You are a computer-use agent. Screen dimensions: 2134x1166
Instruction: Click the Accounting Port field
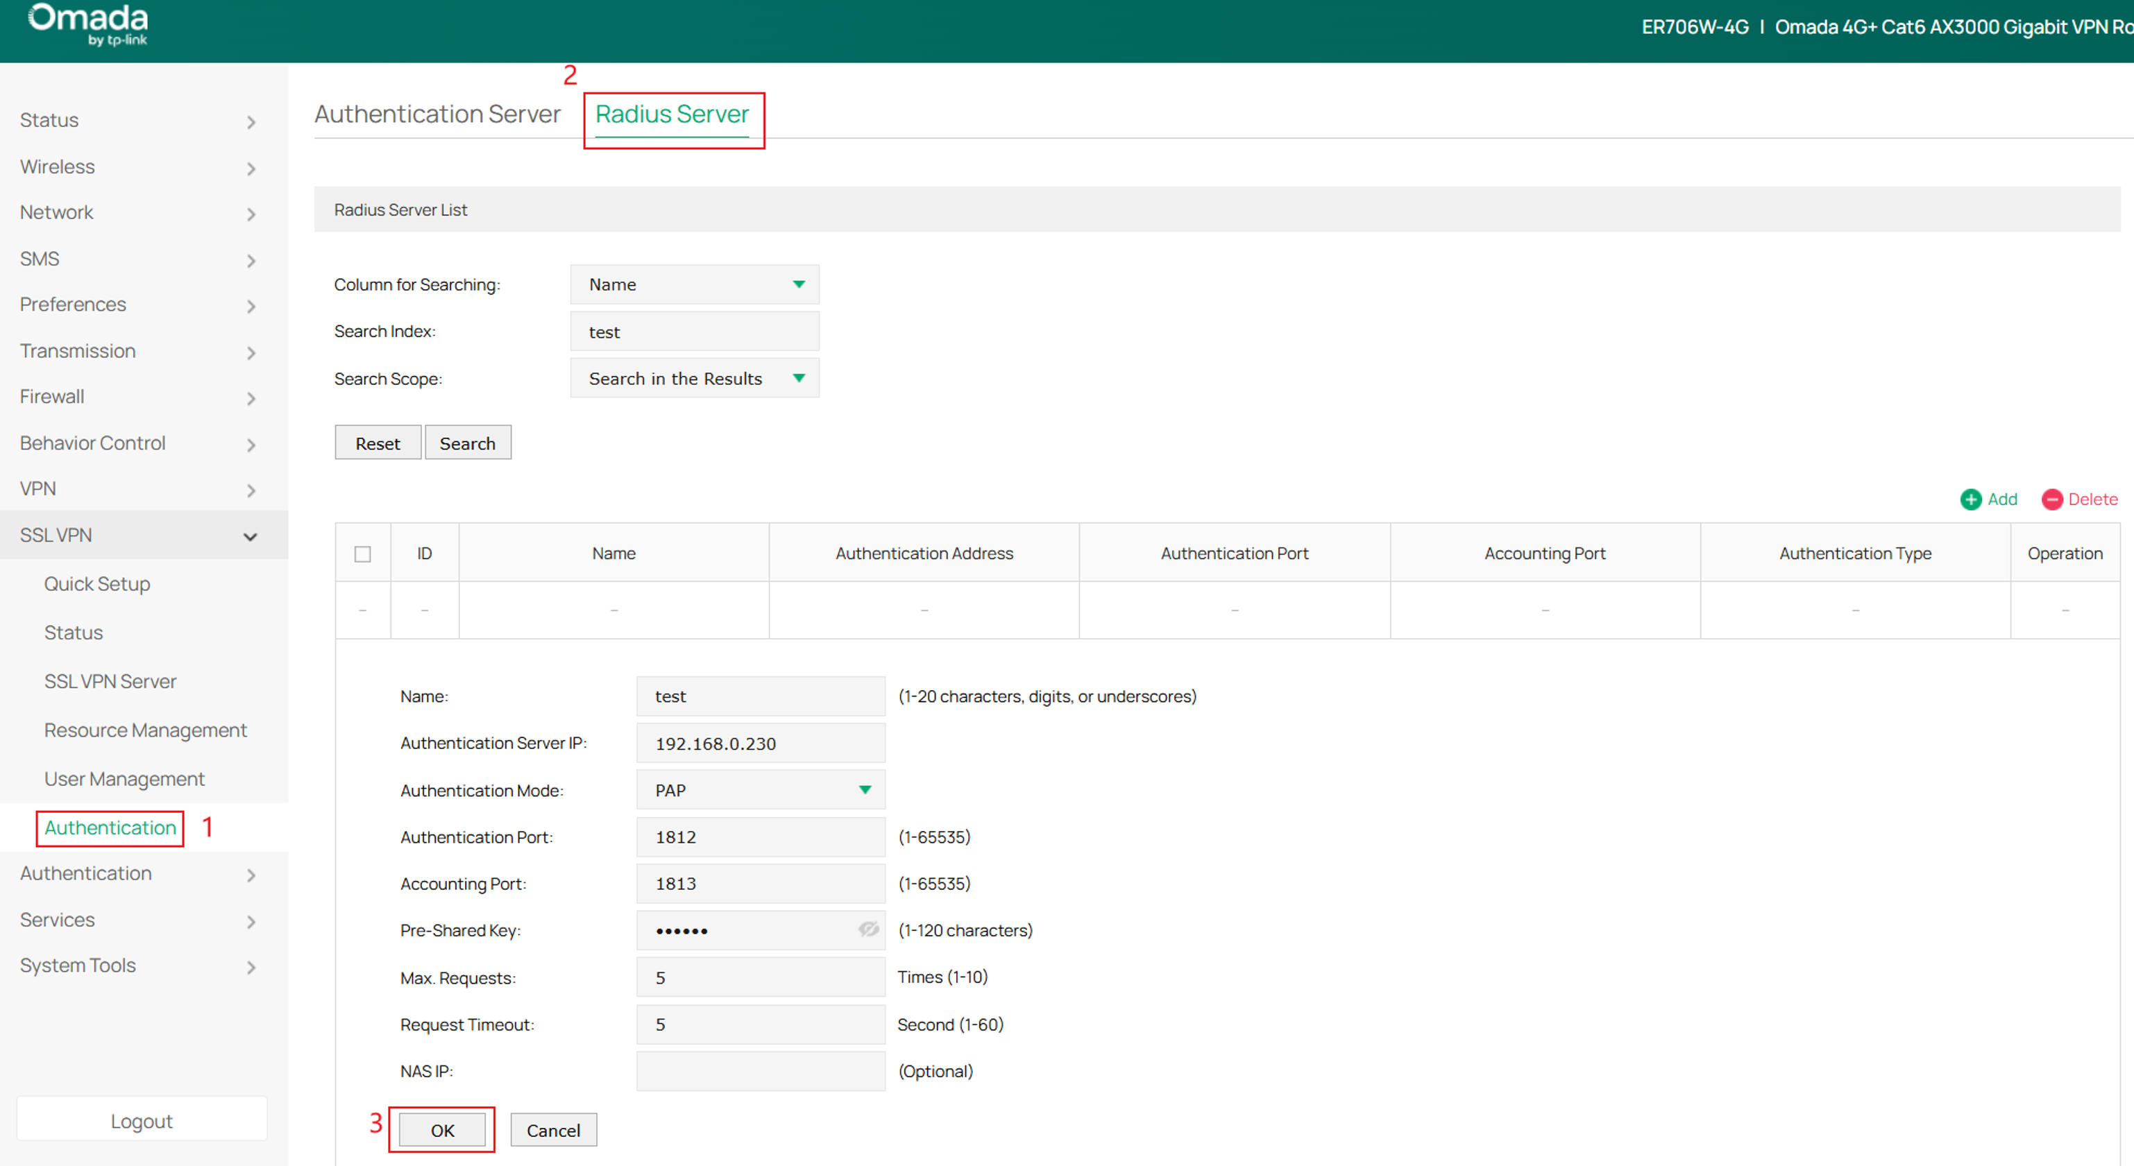761,884
